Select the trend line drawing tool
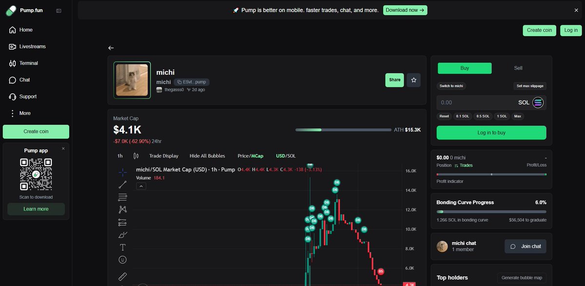Image resolution: width=585 pixels, height=286 pixels. tap(122, 185)
